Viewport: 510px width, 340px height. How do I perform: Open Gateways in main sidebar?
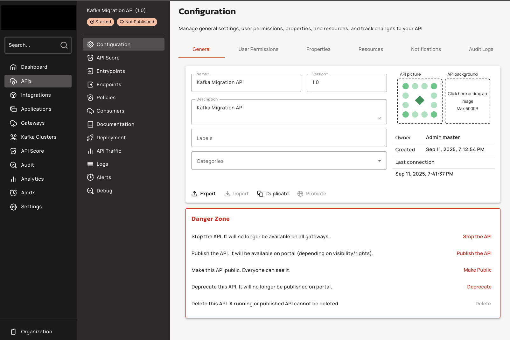[32, 123]
